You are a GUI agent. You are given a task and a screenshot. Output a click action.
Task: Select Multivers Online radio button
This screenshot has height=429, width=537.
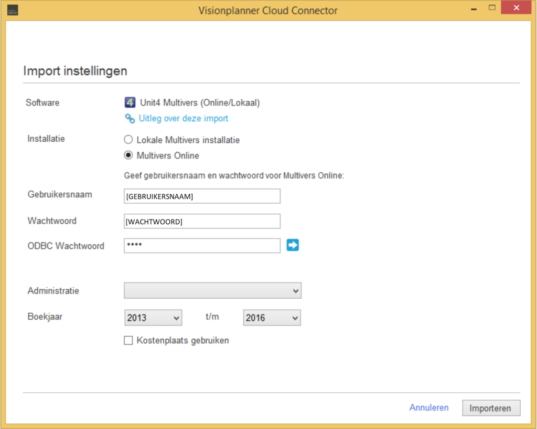(x=128, y=155)
